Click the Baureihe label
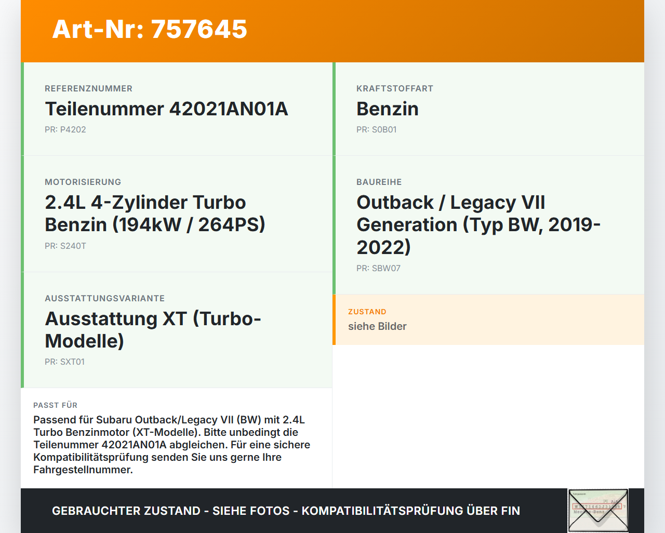Screen dimensions: 665x533 click(379, 182)
